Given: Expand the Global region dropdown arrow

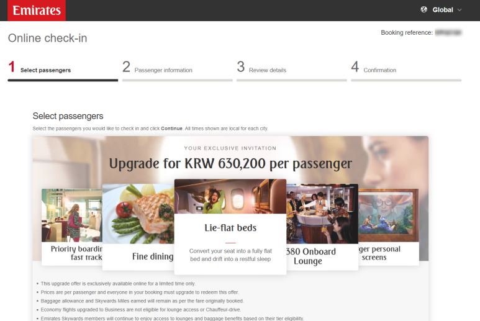Looking at the screenshot, I should pos(460,10).
